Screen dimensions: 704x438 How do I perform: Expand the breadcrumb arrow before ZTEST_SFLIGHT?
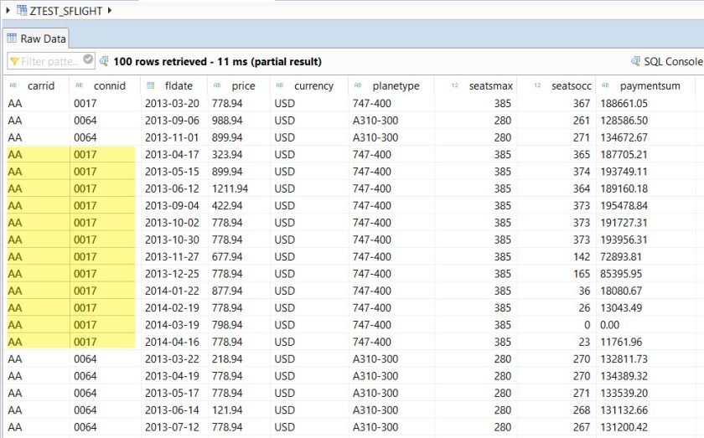pos(8,9)
